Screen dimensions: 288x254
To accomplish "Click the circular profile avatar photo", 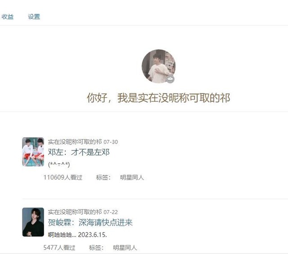I will click(x=158, y=66).
